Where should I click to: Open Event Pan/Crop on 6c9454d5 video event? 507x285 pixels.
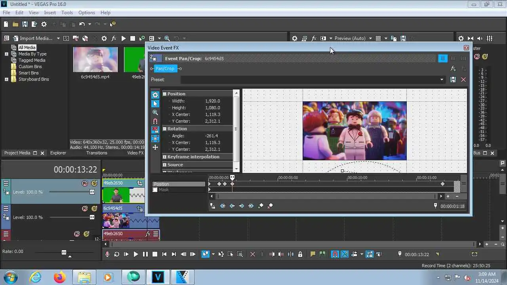tap(140, 209)
